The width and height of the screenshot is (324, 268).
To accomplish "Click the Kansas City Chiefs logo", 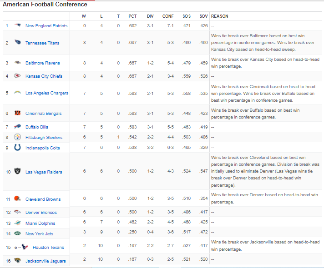I will pos(18,76).
